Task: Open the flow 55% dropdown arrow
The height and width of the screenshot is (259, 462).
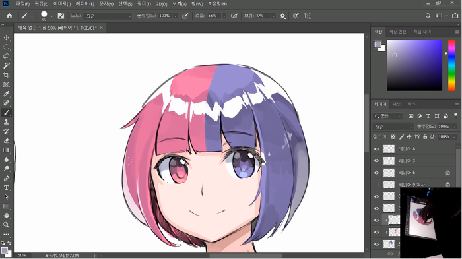Action: tap(224, 16)
